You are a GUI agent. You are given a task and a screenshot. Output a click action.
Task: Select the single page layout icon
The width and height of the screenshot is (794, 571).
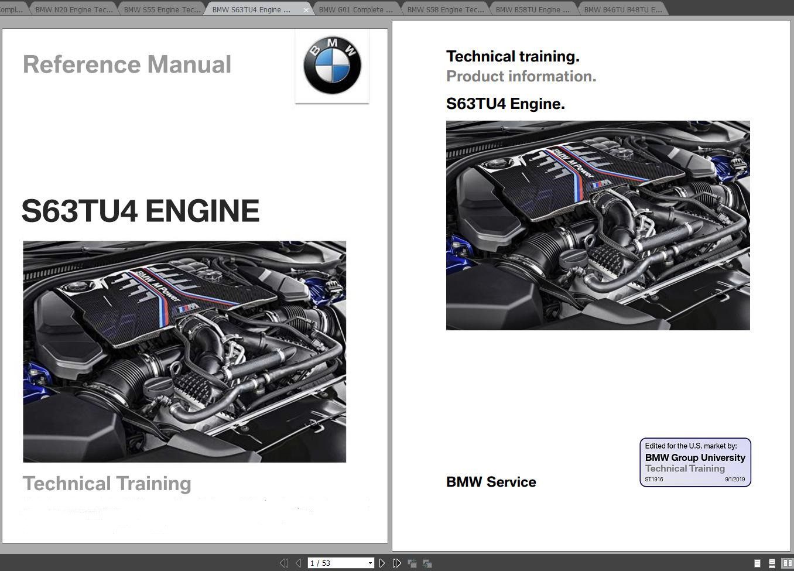tap(757, 562)
